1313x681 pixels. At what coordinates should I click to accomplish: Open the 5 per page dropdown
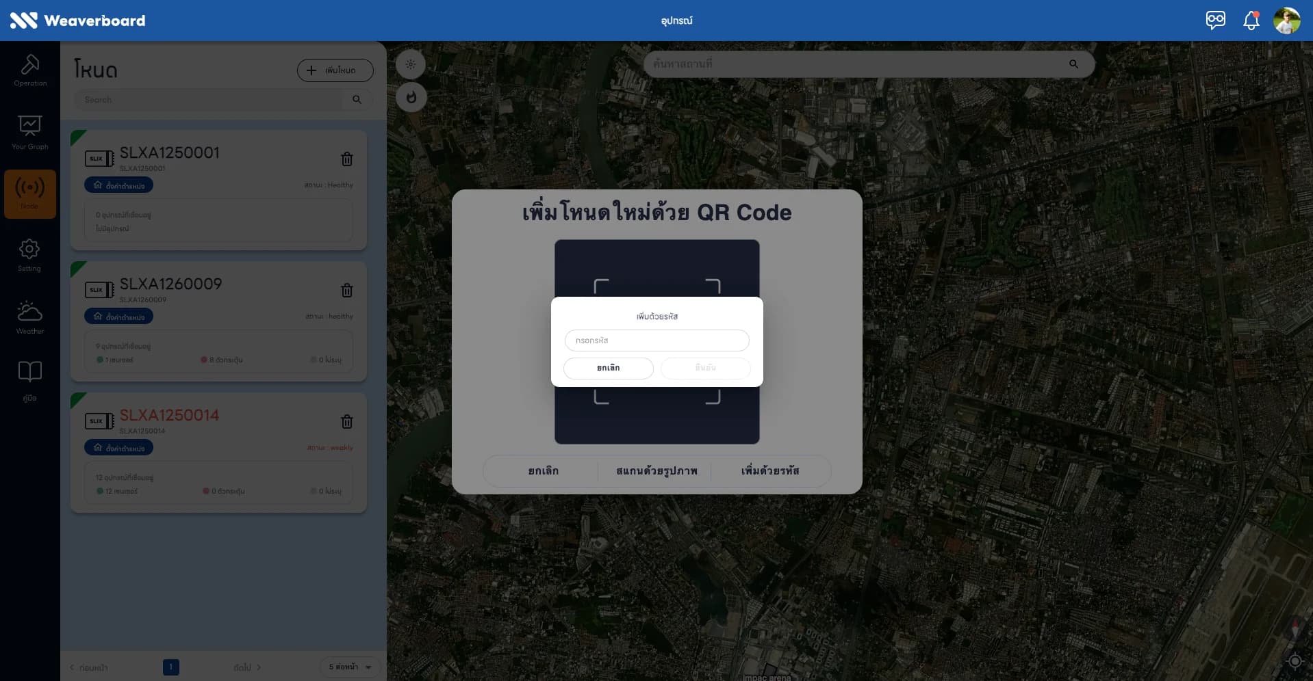point(350,667)
